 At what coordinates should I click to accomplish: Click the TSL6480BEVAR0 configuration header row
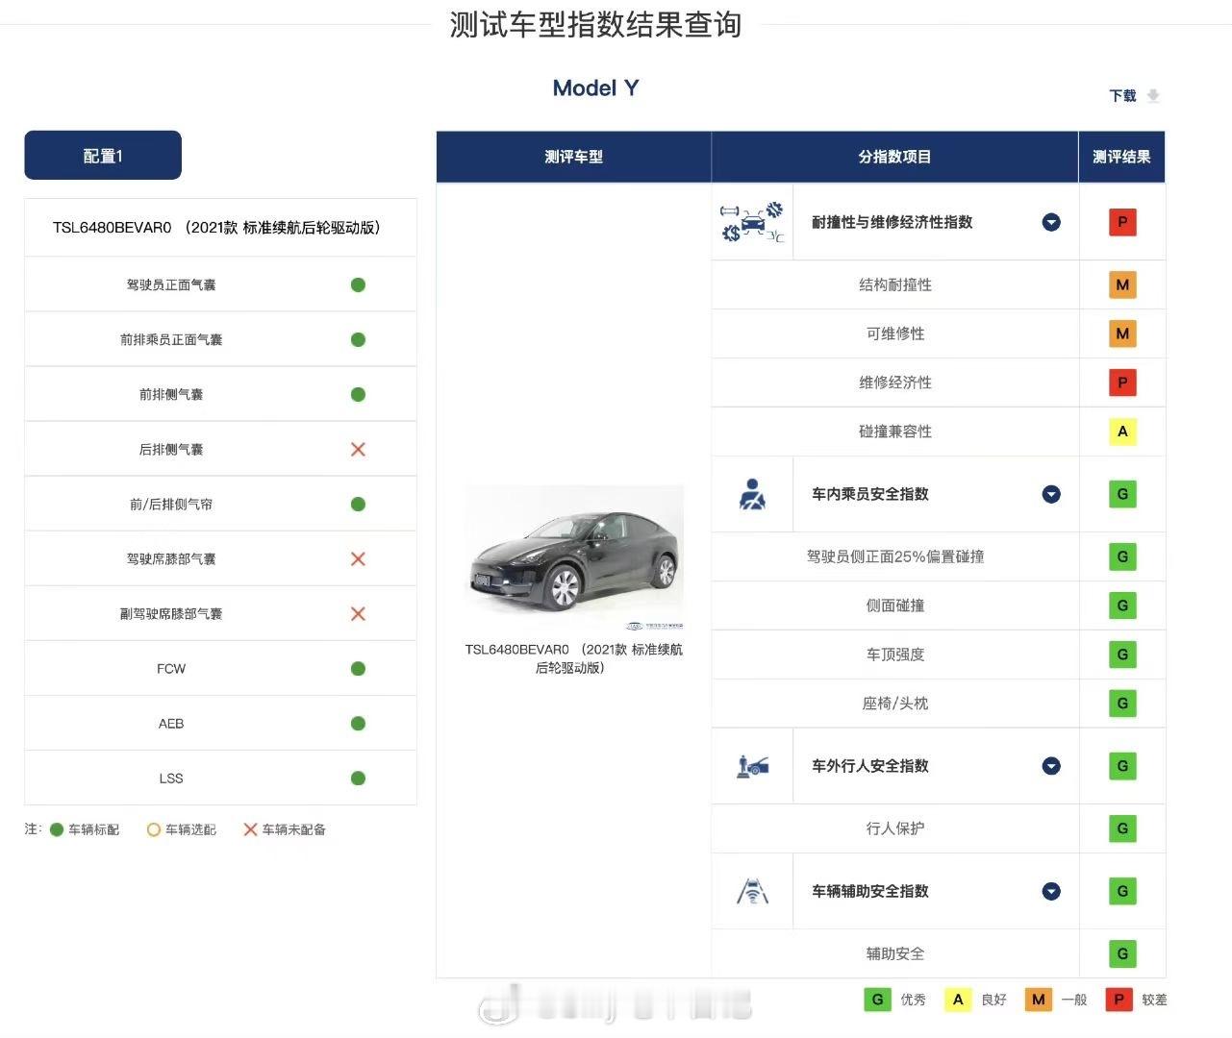click(220, 228)
